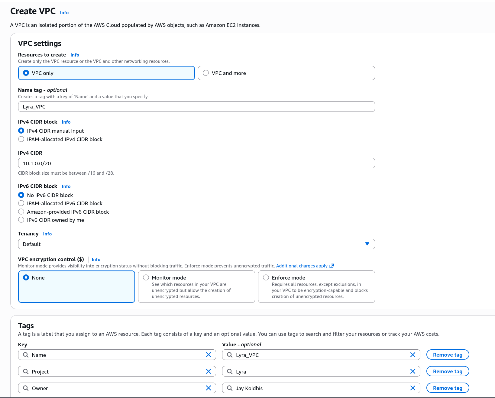Image resolution: width=495 pixels, height=398 pixels.
Task: Open Info link for VPC encryption control
Action: point(96,260)
